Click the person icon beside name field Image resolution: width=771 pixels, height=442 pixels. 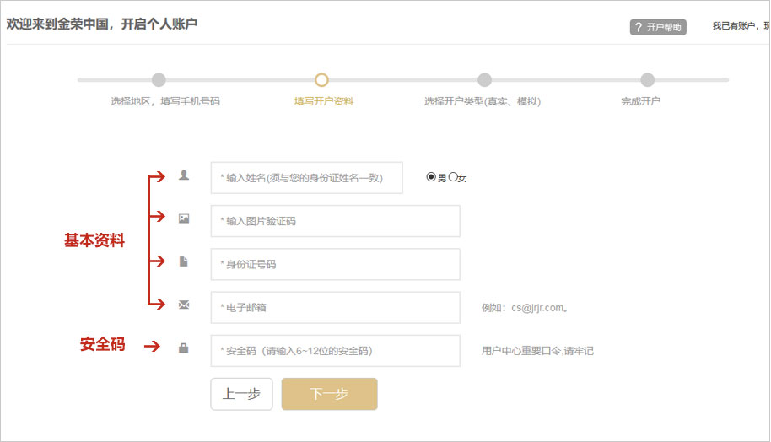pos(184,175)
